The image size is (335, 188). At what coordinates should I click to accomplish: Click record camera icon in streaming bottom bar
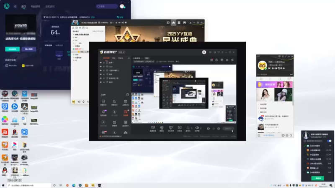(x=208, y=129)
